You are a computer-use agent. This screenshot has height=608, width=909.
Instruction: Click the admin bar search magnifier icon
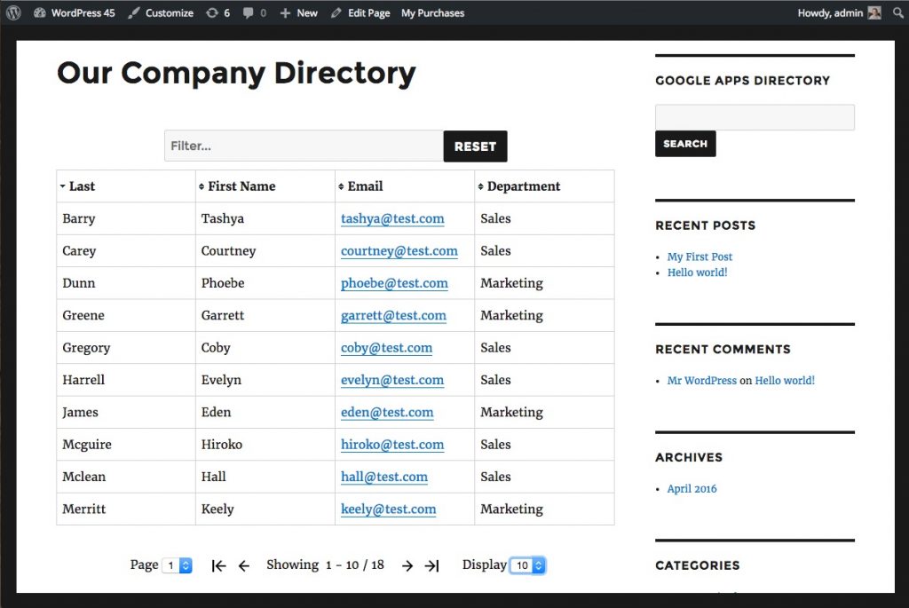(898, 12)
